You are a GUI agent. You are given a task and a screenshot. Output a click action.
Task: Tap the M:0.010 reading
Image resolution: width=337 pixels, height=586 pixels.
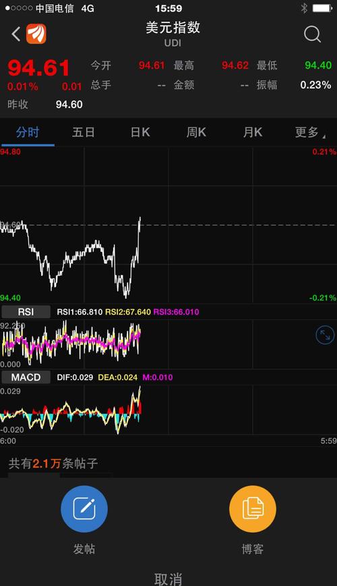[158, 377]
